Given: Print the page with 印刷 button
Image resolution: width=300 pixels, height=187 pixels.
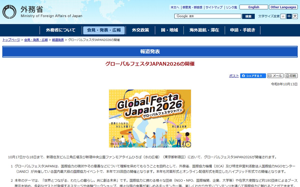Looking at the screenshot, I should coord(291,76).
